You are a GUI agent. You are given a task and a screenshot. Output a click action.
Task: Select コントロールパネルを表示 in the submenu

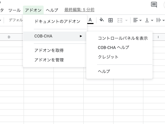click(119, 38)
